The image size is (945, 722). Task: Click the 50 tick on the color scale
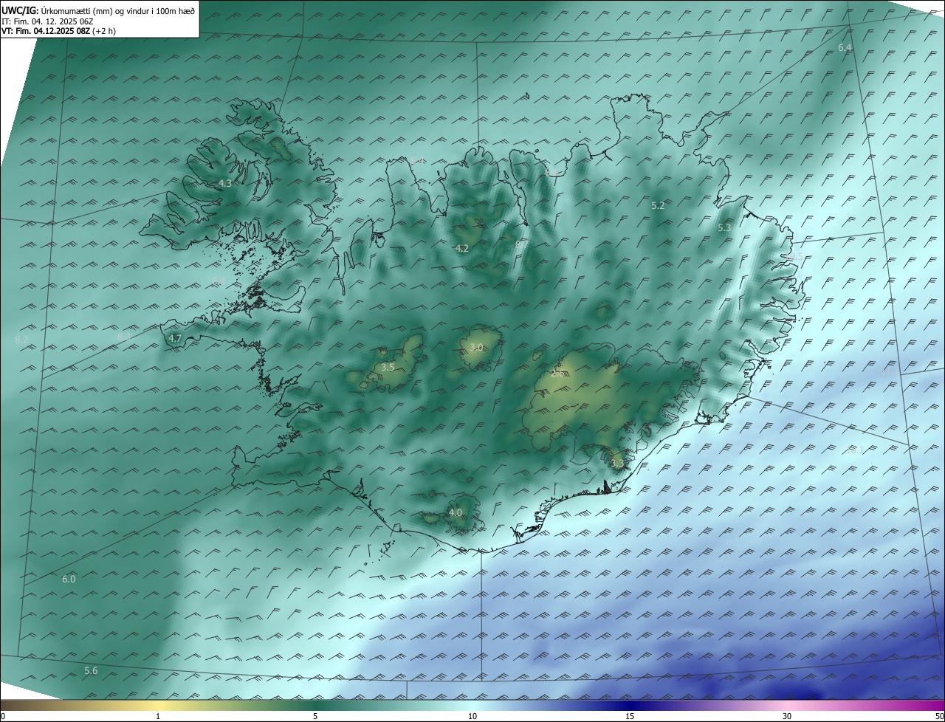tap(939, 716)
